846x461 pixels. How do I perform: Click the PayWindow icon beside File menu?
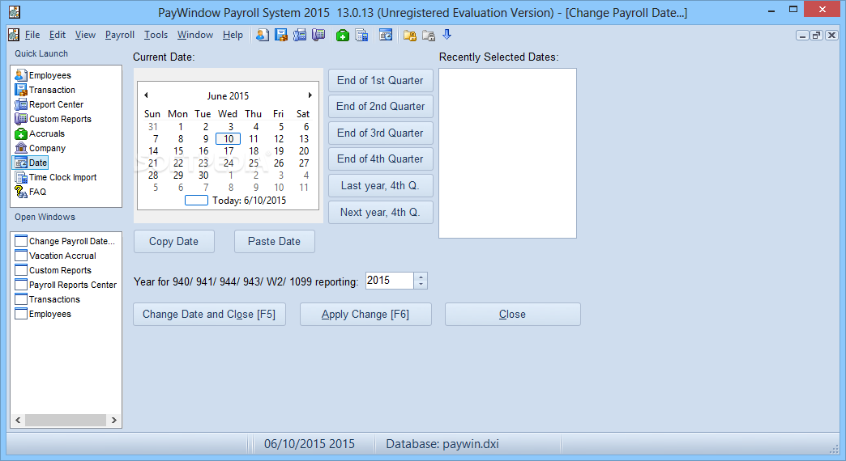tap(14, 35)
